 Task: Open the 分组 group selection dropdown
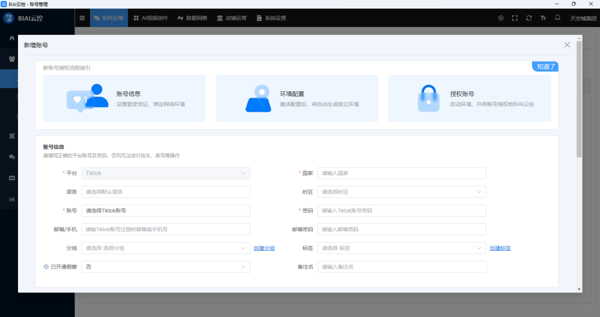[x=165, y=248]
